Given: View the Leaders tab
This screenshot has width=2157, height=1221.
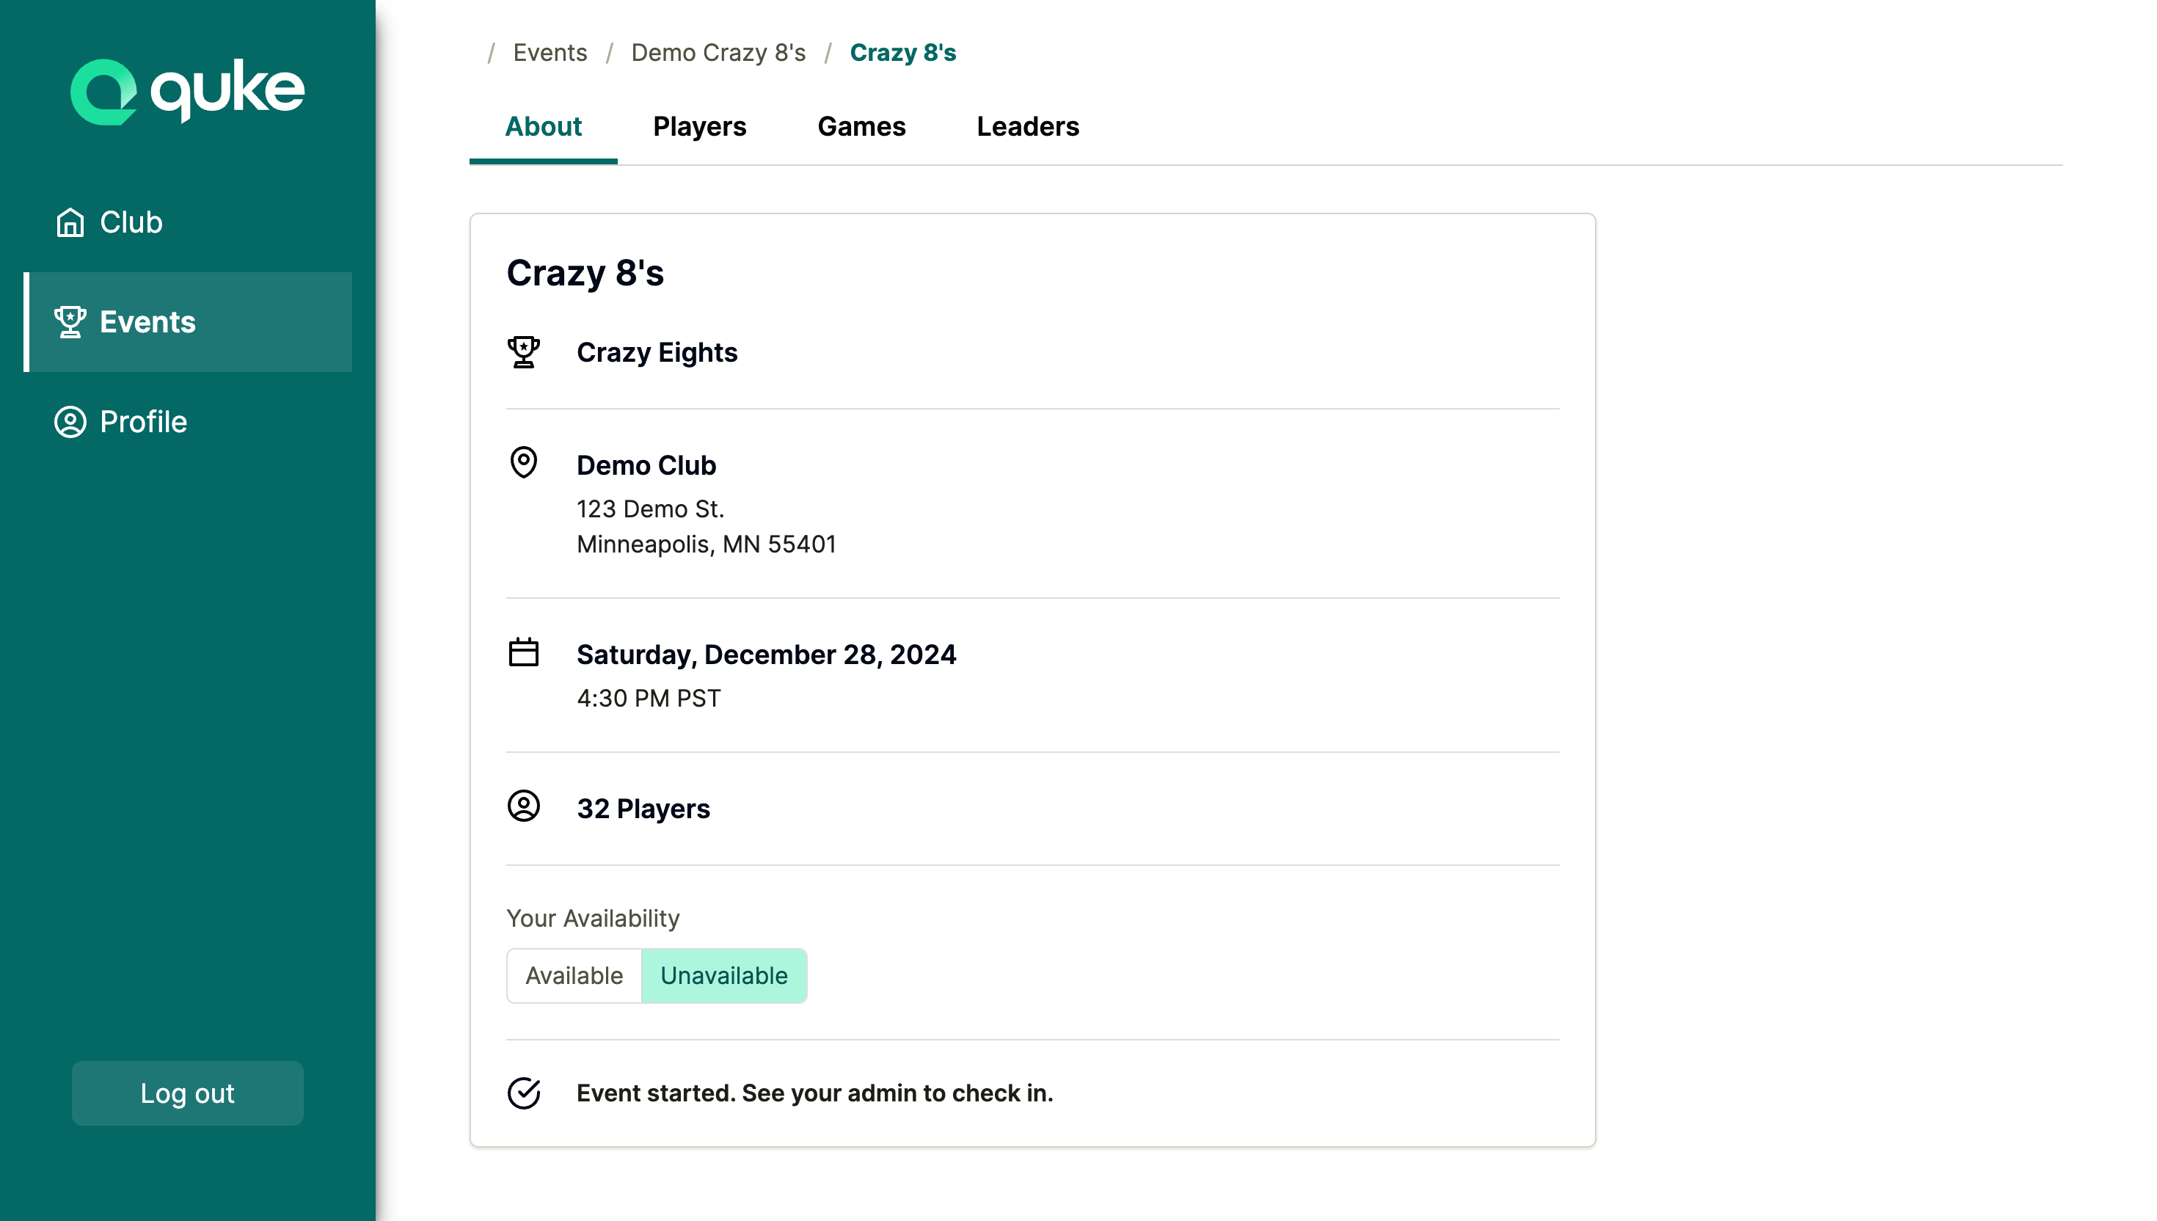Looking at the screenshot, I should (x=1028, y=127).
